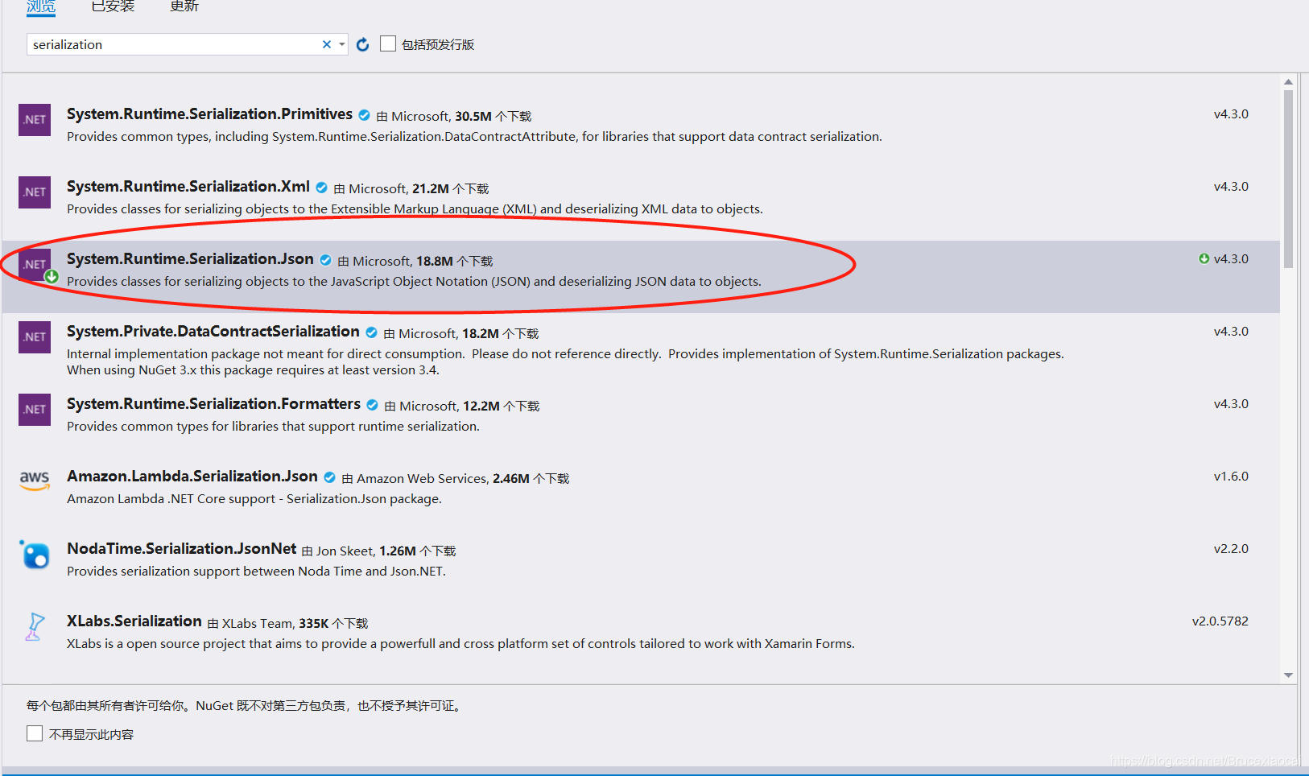This screenshot has width=1309, height=776.
Task: Clear the search box with X
Action: click(x=327, y=44)
